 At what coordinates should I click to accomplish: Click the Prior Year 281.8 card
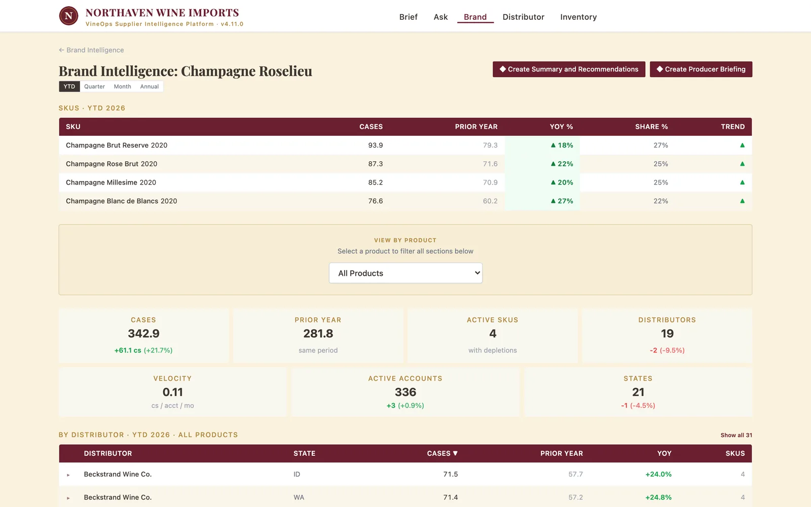(x=318, y=335)
